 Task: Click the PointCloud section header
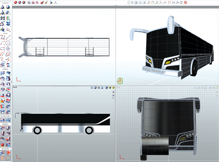point(5,149)
